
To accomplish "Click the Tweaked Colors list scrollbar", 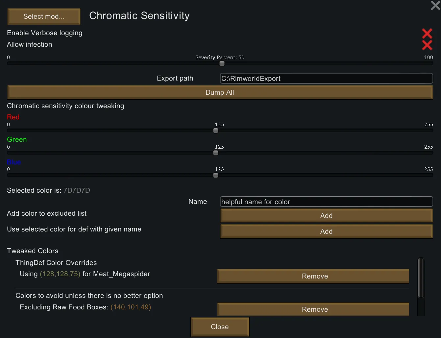I will click(x=421, y=278).
